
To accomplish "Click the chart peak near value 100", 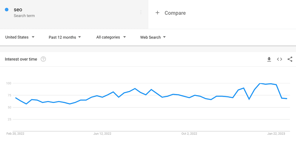I will click(x=260, y=83).
